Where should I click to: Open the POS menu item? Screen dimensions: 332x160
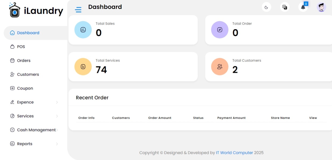(21, 47)
